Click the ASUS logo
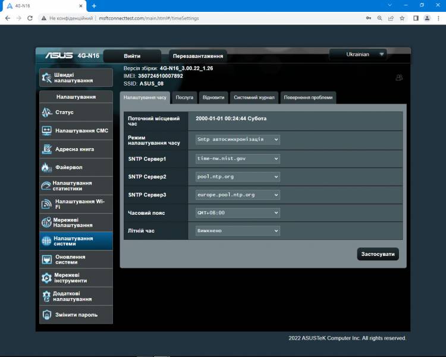 click(x=59, y=55)
